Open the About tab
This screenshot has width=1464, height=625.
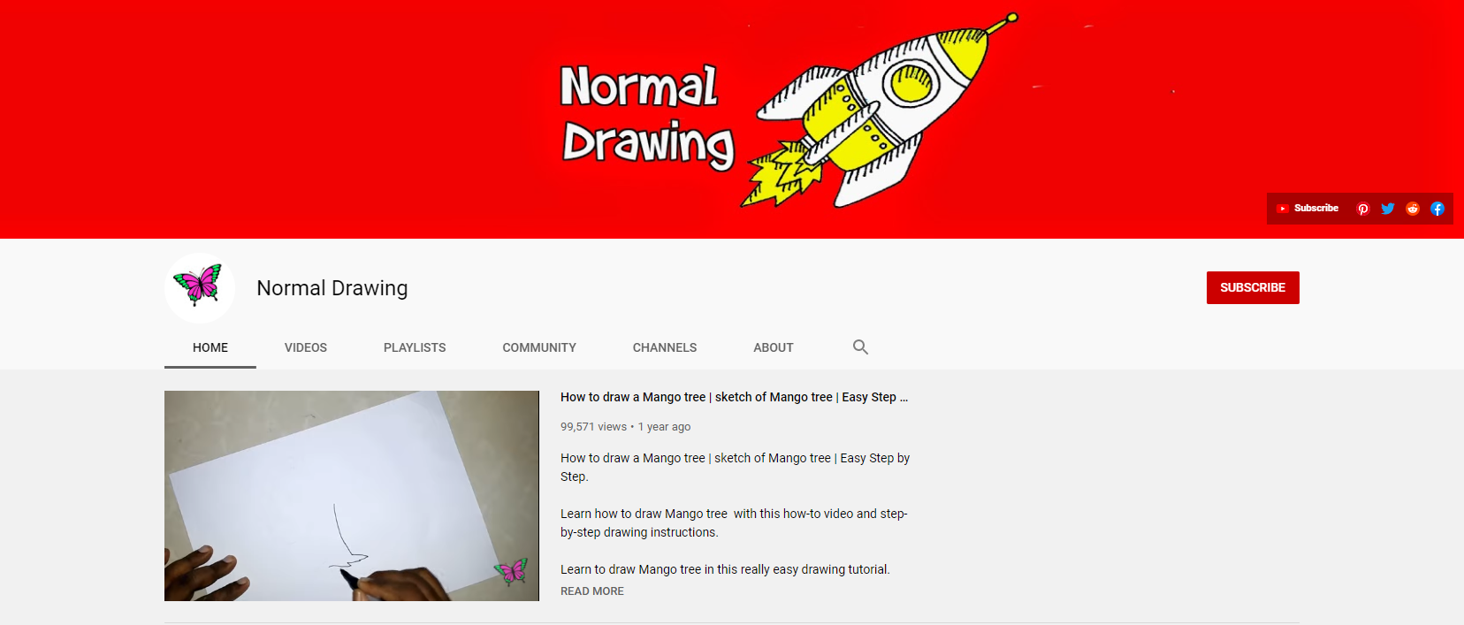(774, 347)
